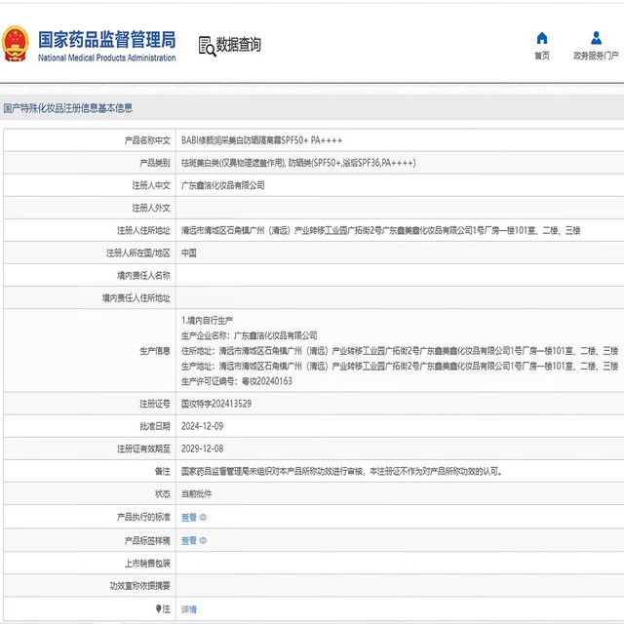The image size is (624, 624).
Task: Click 中国 in 注册人所在国/地区 row
Action: (189, 253)
